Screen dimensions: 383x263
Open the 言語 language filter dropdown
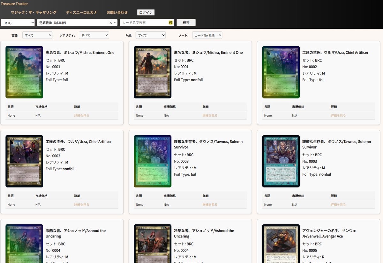click(37, 35)
